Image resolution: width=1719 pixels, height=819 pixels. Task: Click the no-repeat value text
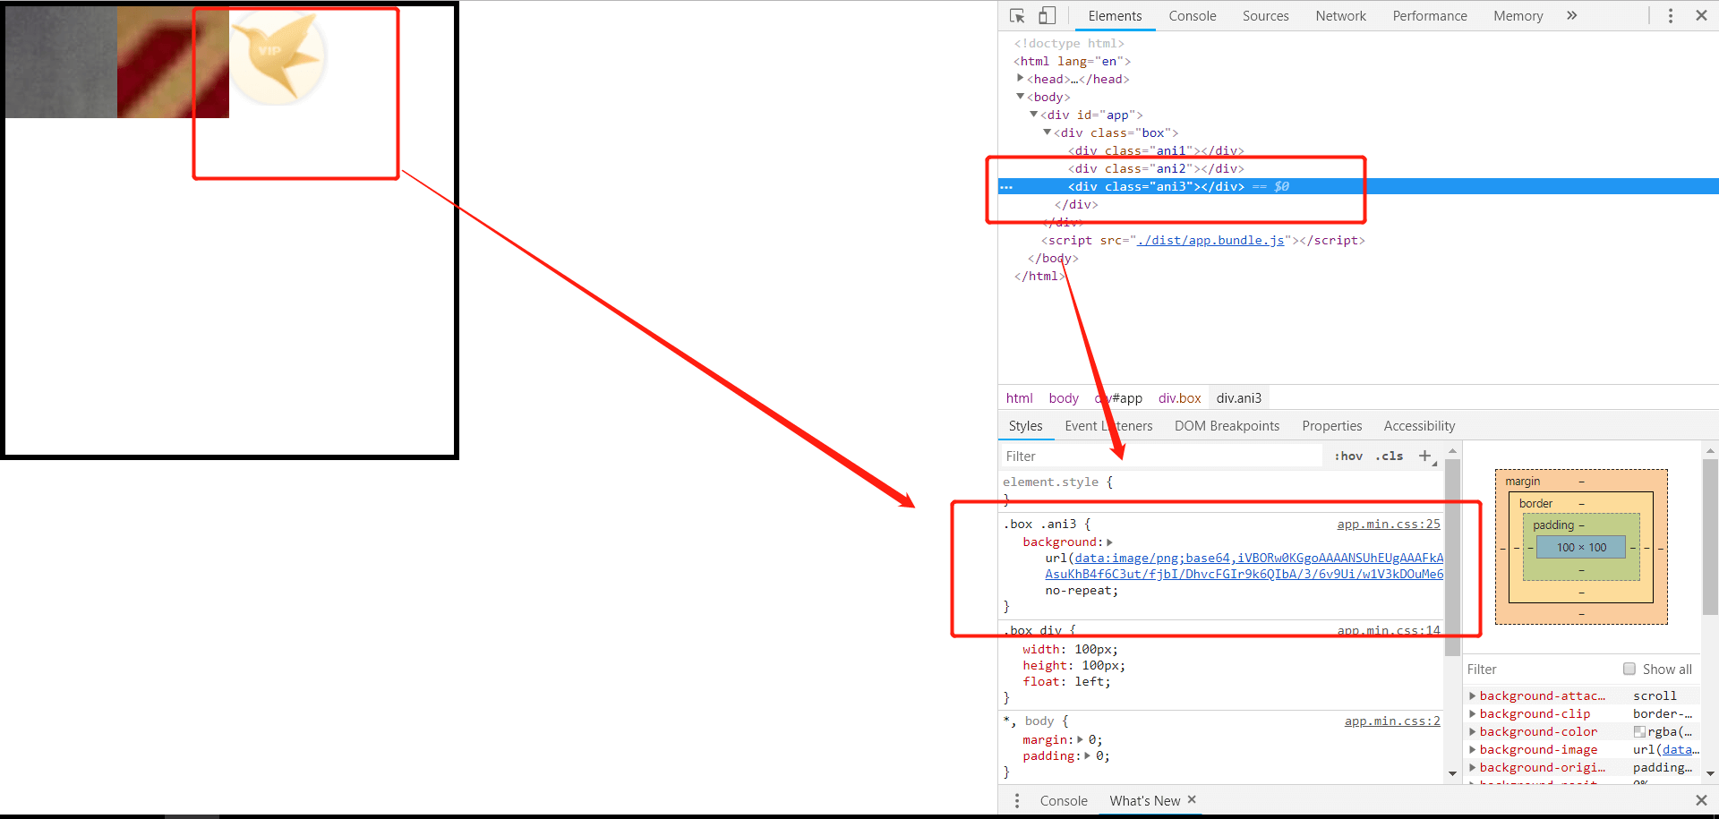coord(1082,590)
